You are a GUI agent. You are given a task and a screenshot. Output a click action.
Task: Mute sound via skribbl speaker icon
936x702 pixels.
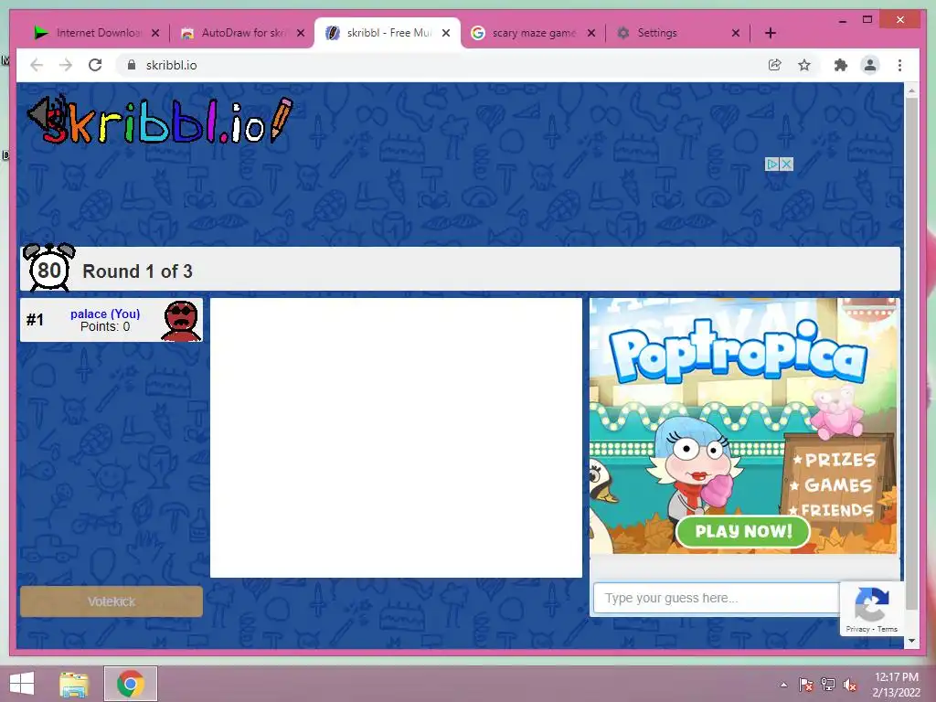click(x=47, y=115)
